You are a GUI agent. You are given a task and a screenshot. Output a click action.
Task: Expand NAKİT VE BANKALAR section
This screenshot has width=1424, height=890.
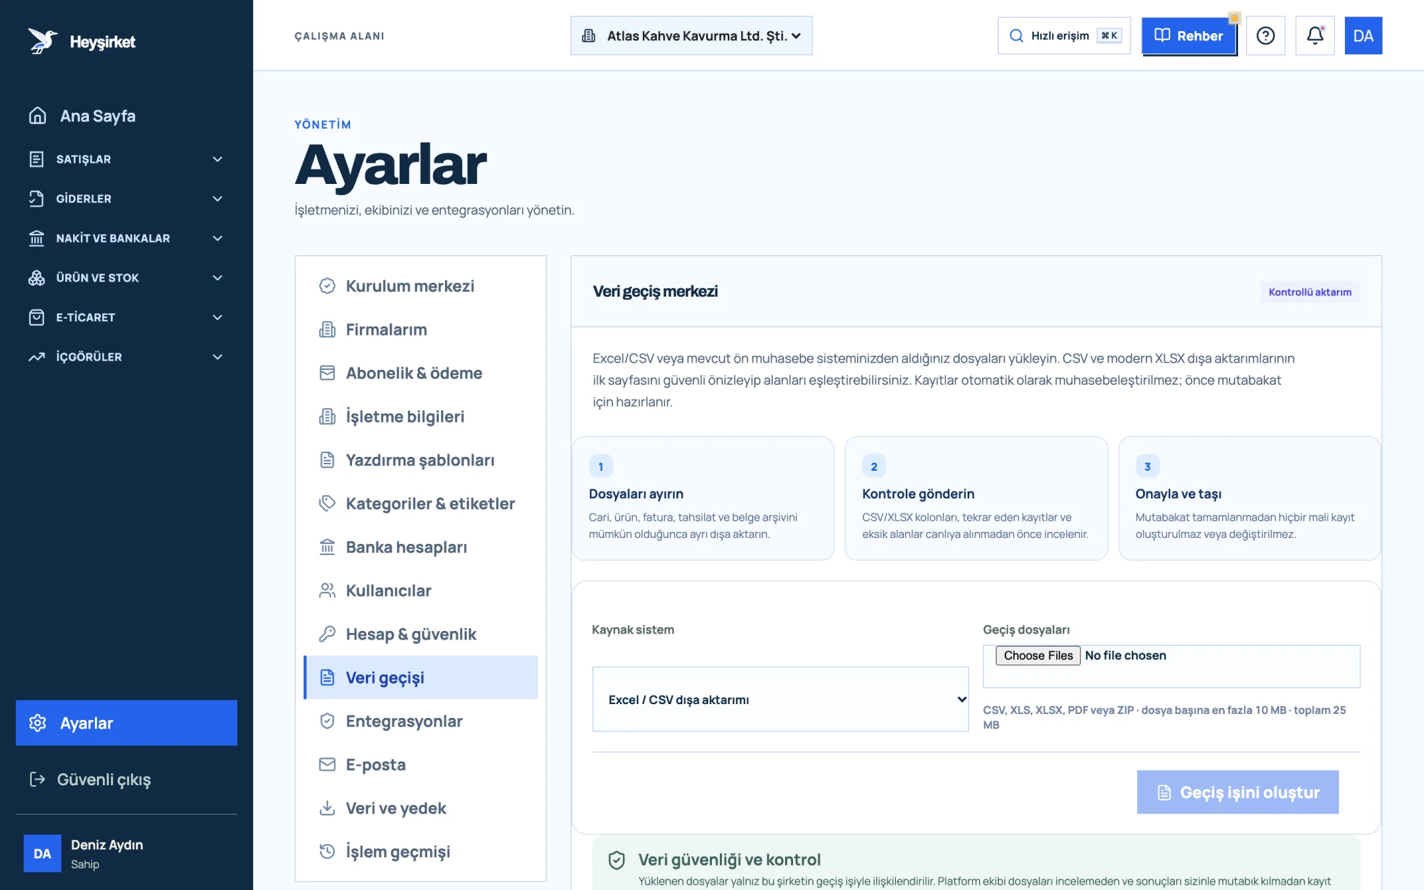coord(127,238)
